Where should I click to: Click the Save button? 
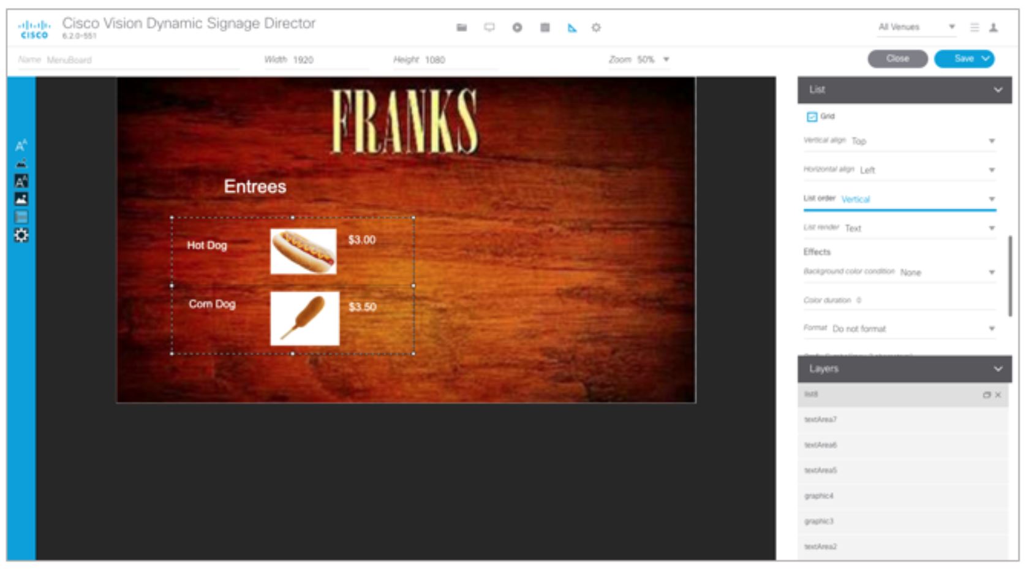964,59
